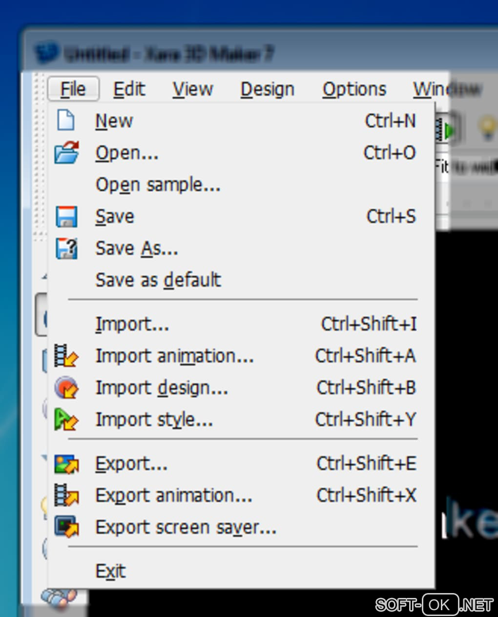Viewport: 498px width, 617px height.
Task: Choose Open sample... from File menu
Action: click(158, 185)
